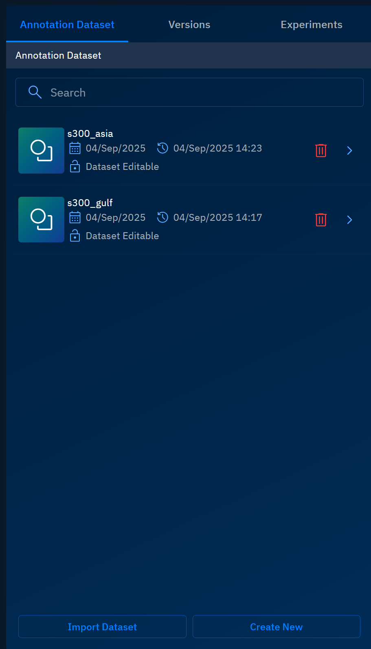Click the history clock icon on s300_gulf
The width and height of the screenshot is (371, 649).
162,217
